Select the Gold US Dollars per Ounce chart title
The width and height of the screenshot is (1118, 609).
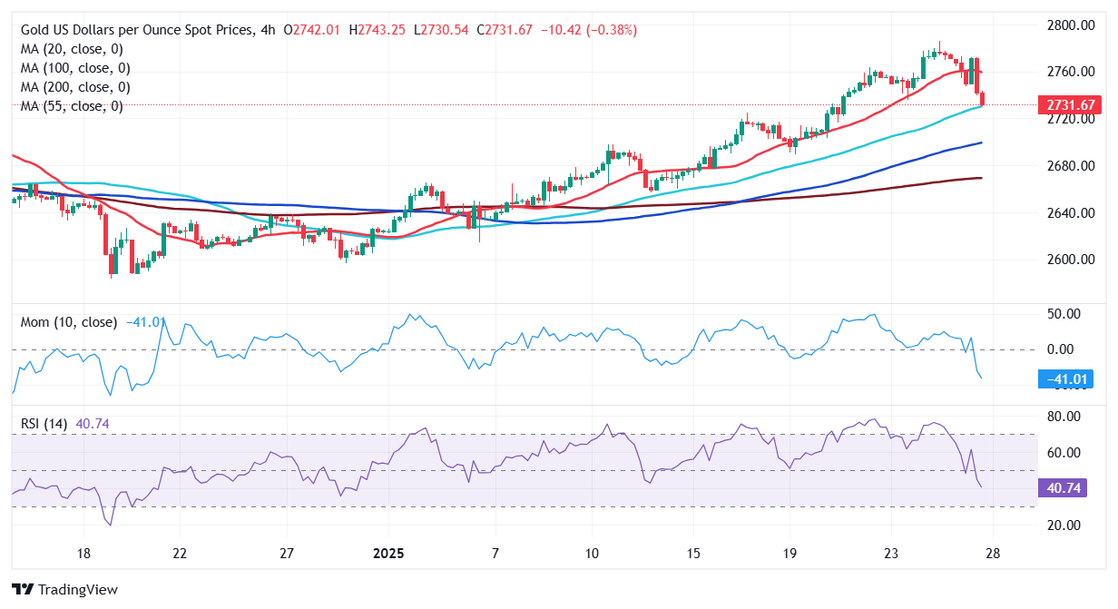click(x=136, y=30)
